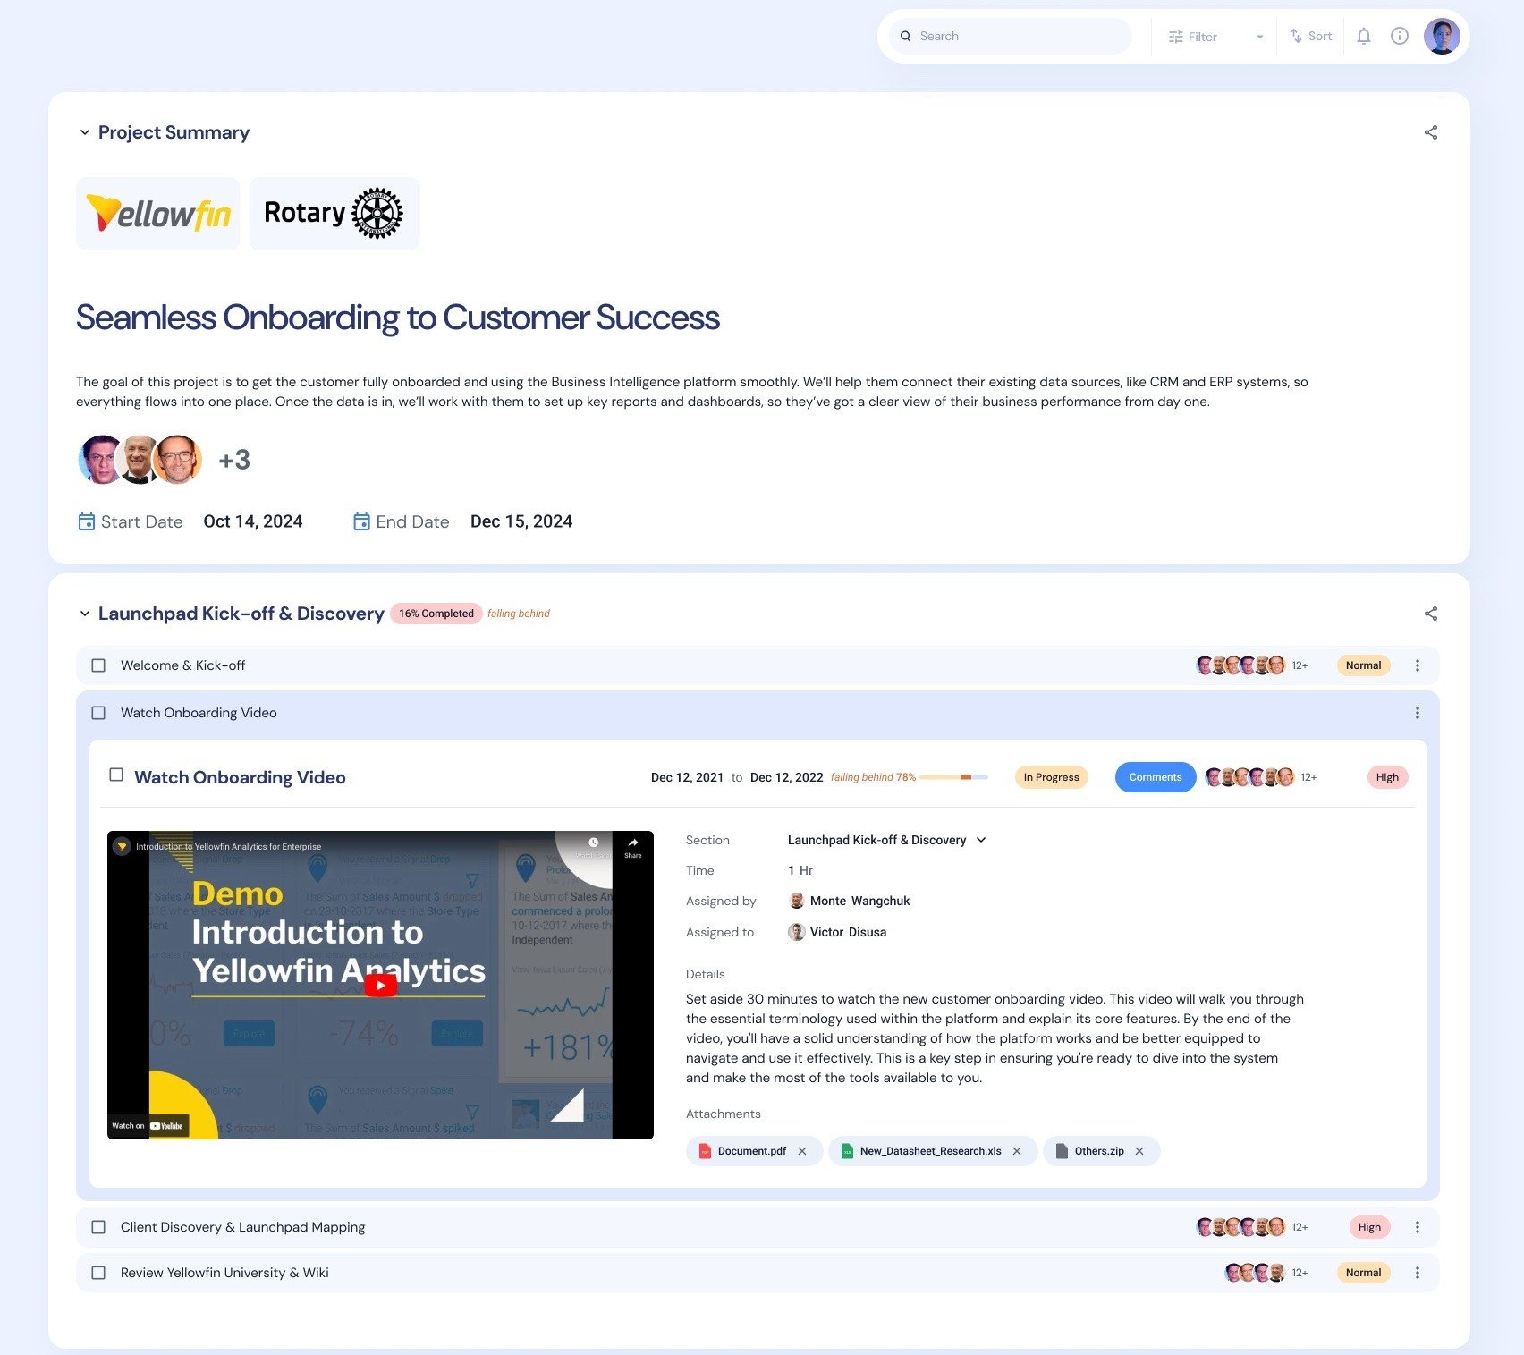Open the Section dropdown Launchpad Kick-off & Discovery
Screen dimensions: 1524x1355
point(886,840)
